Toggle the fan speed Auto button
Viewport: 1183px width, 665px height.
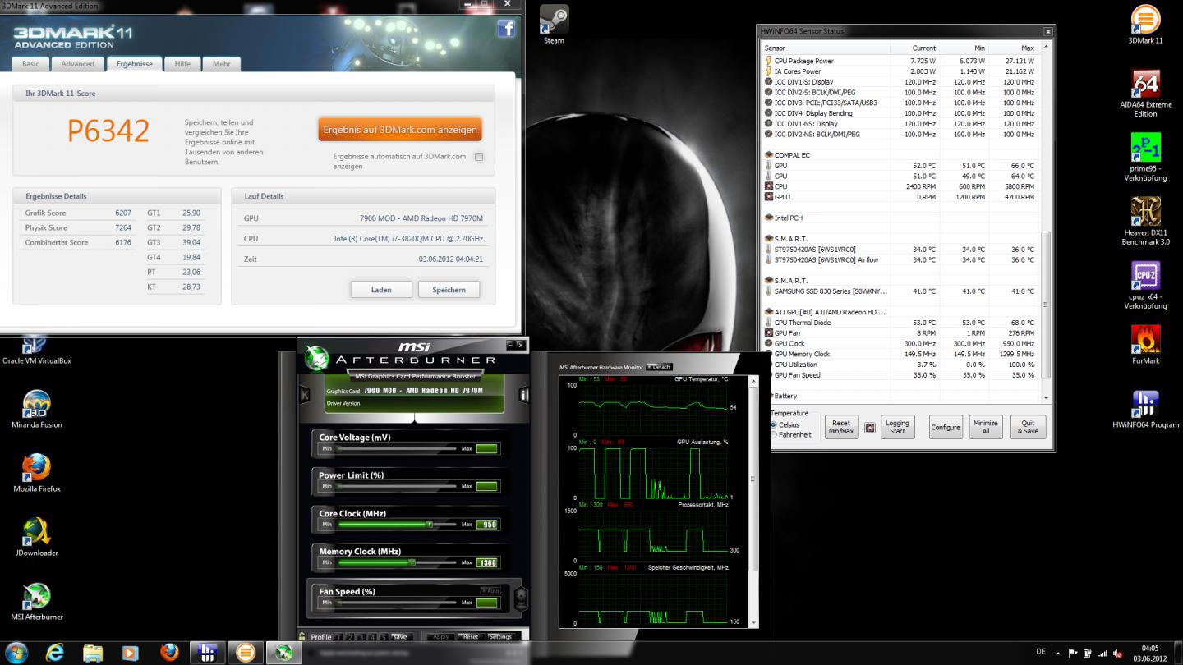(x=490, y=591)
